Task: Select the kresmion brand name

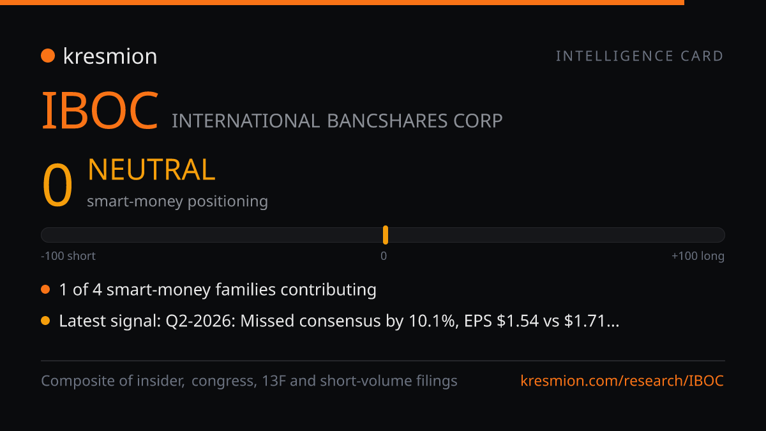Action: point(110,56)
